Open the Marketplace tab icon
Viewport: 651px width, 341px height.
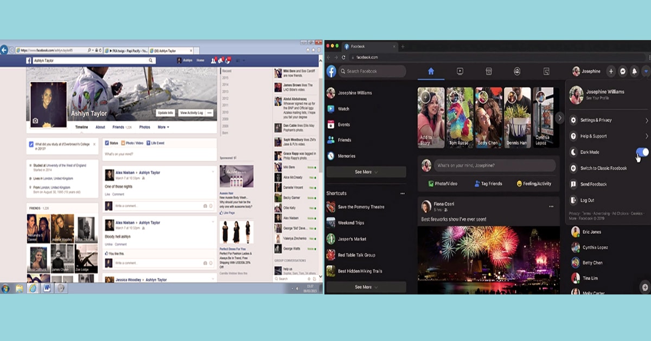(x=489, y=71)
